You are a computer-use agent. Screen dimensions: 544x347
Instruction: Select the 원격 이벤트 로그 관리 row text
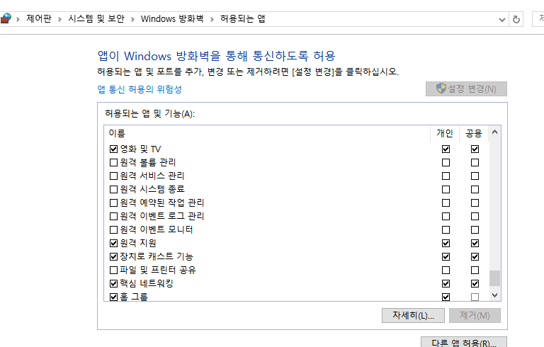pyautogui.click(x=162, y=216)
